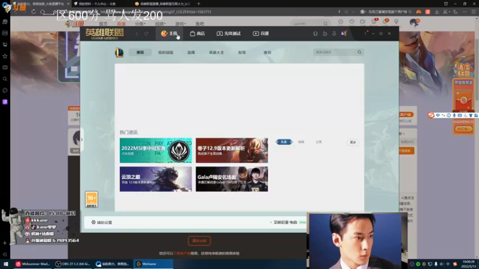Open 辅助设置 helper settings
Screen dimensions: 479x269
coord(102,222)
